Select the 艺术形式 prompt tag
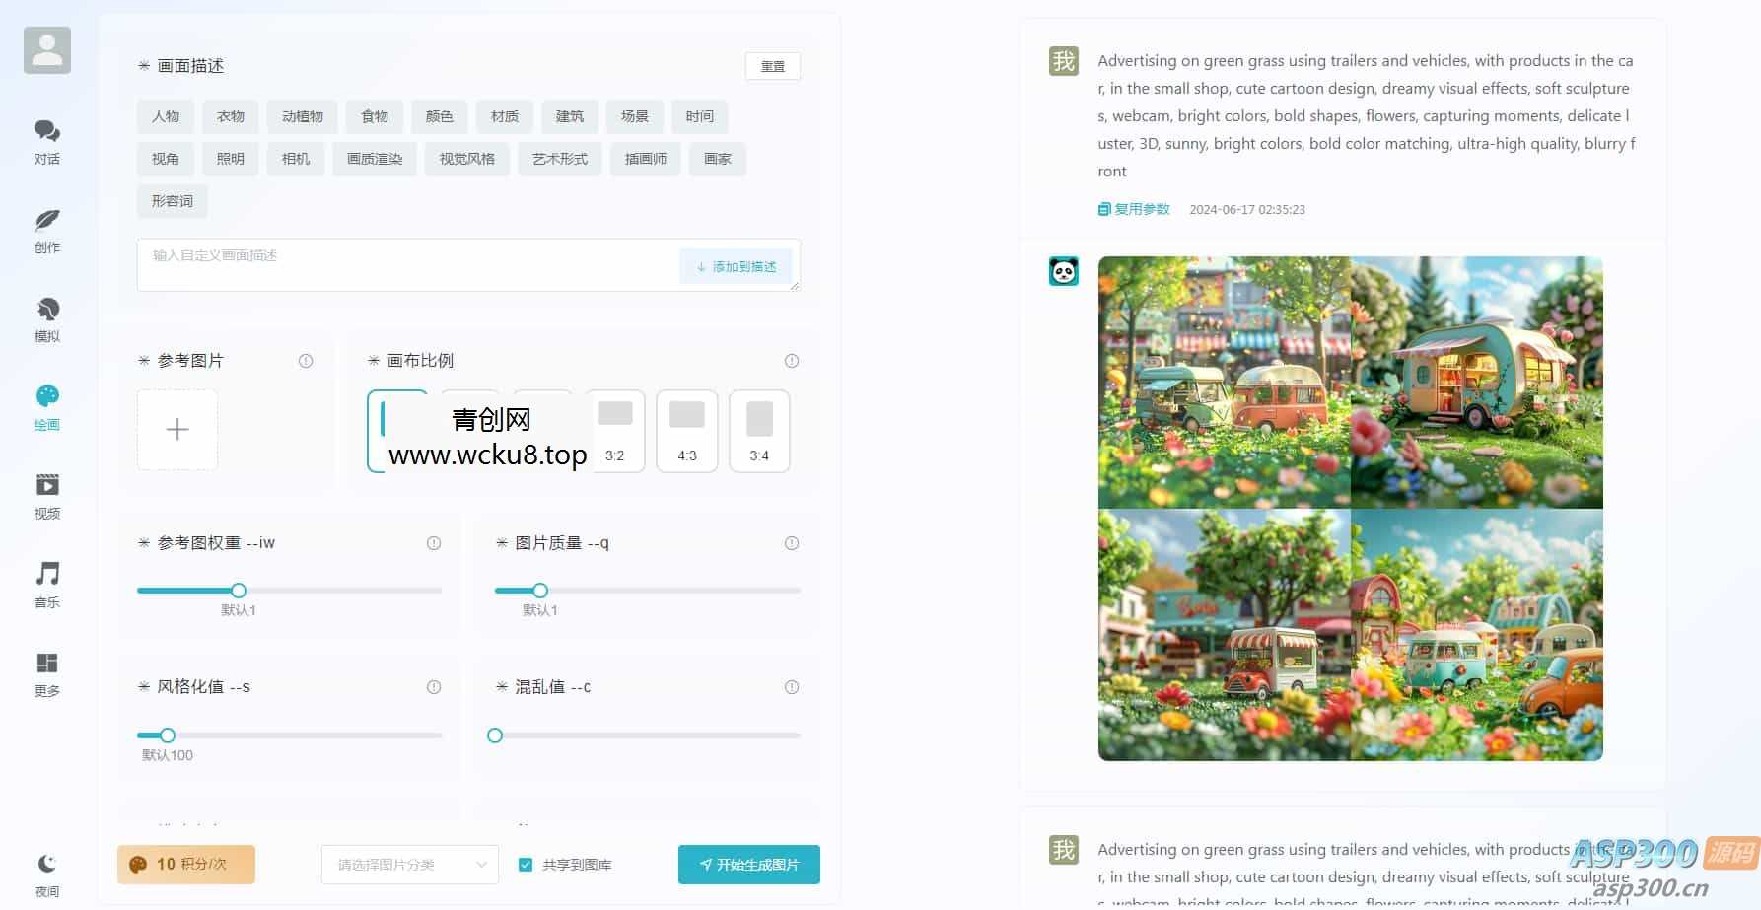 pyautogui.click(x=559, y=159)
